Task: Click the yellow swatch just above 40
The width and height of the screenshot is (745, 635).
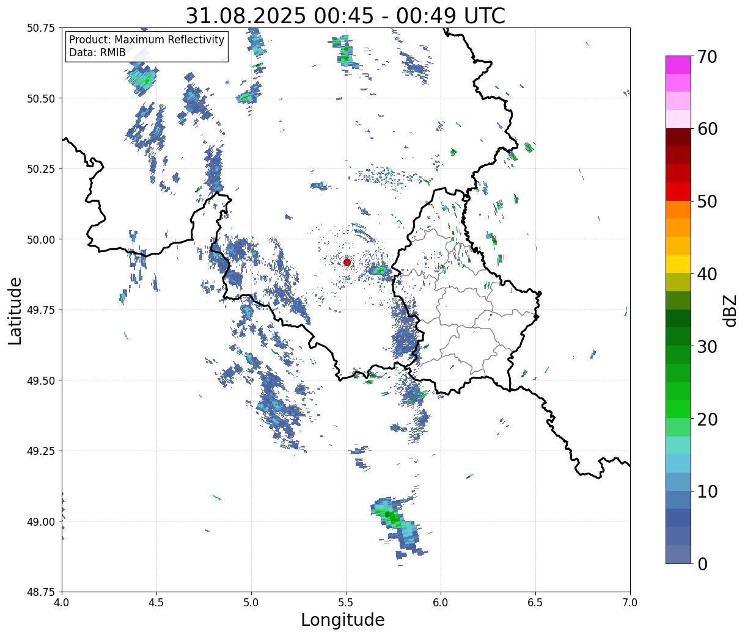Action: tap(678, 264)
